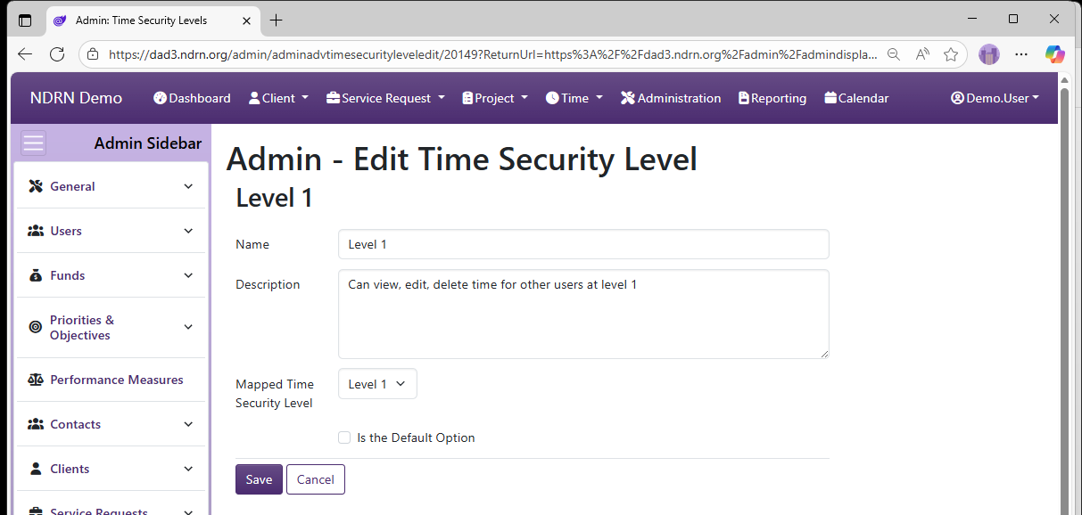Click the Priorities & Objectives target icon

(36, 327)
